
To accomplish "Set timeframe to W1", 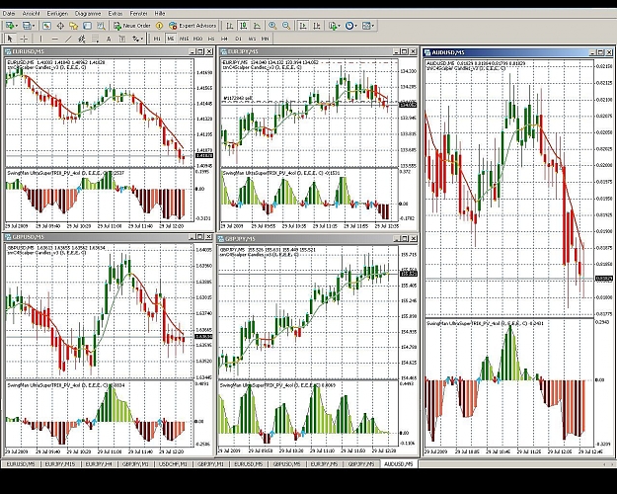I will click(x=252, y=39).
